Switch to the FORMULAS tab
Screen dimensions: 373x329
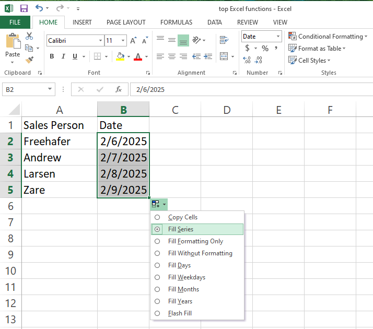tap(176, 22)
